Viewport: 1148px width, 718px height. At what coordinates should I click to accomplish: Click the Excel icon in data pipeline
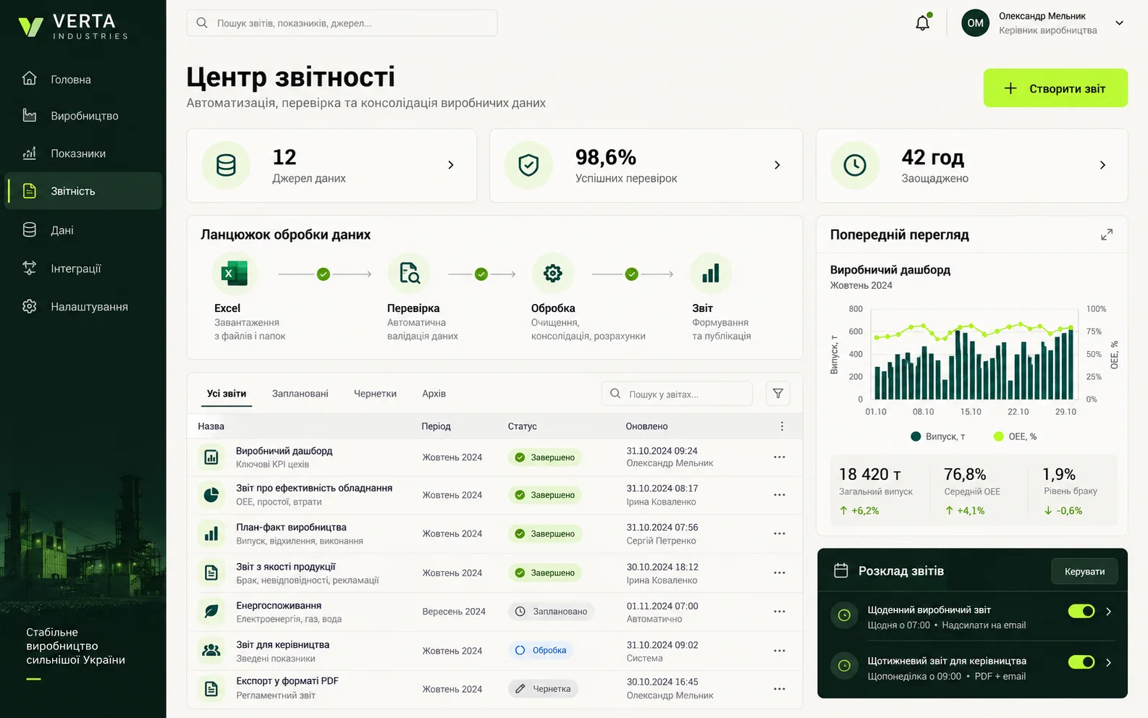pos(233,274)
